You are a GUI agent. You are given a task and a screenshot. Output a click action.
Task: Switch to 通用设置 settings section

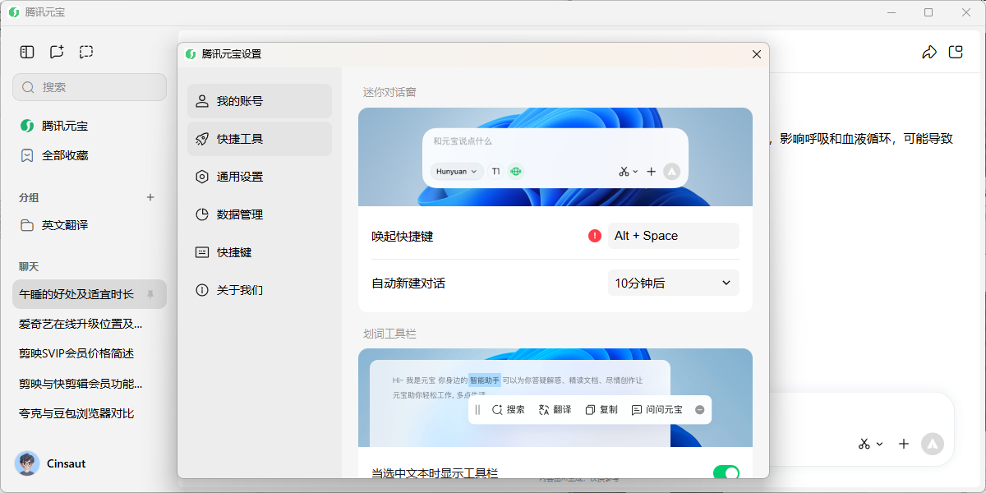click(260, 177)
